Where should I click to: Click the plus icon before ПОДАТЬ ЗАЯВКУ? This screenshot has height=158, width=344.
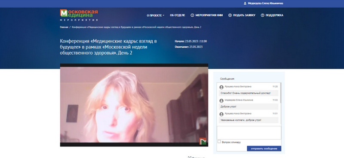(230, 15)
